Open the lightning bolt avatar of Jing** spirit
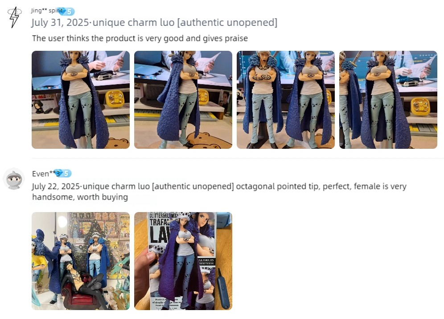The width and height of the screenshot is (444, 319). tap(14, 17)
